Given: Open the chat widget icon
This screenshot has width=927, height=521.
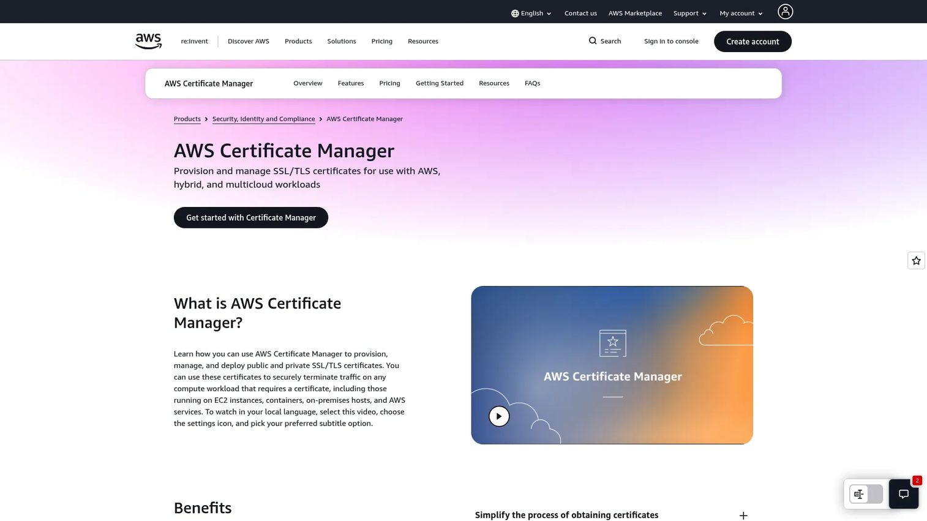Looking at the screenshot, I should [904, 494].
